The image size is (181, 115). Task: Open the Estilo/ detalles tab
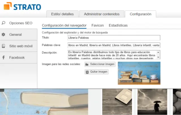(x=62, y=14)
